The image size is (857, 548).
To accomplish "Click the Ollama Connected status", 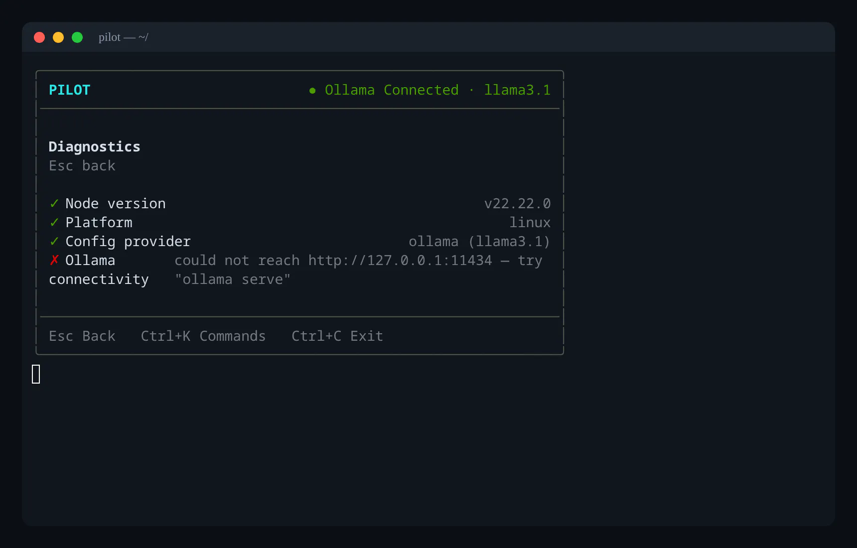I will (392, 90).
